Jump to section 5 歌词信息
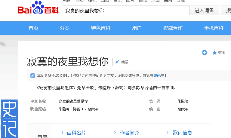Image resolution: width=231 pixels, height=138 pixels. (x=182, y=133)
